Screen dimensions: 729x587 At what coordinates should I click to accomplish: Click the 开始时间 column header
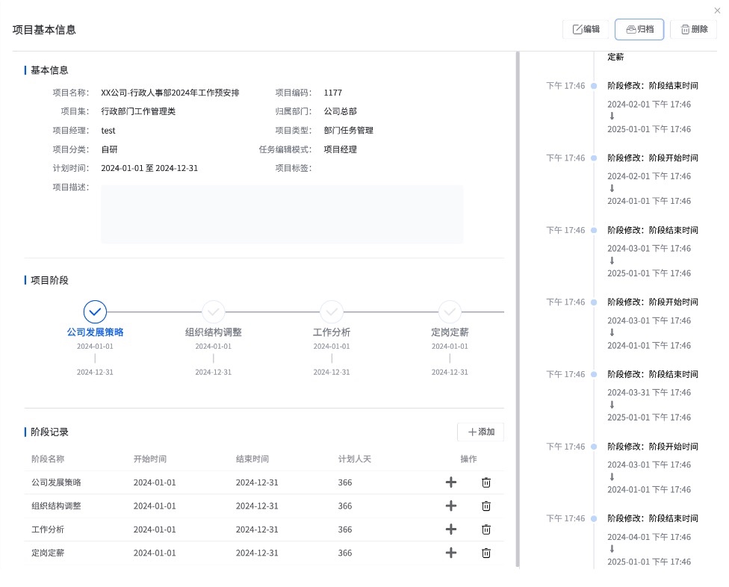pyautogui.click(x=149, y=459)
